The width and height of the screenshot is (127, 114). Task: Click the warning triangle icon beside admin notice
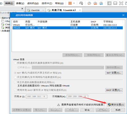click(x=58, y=105)
